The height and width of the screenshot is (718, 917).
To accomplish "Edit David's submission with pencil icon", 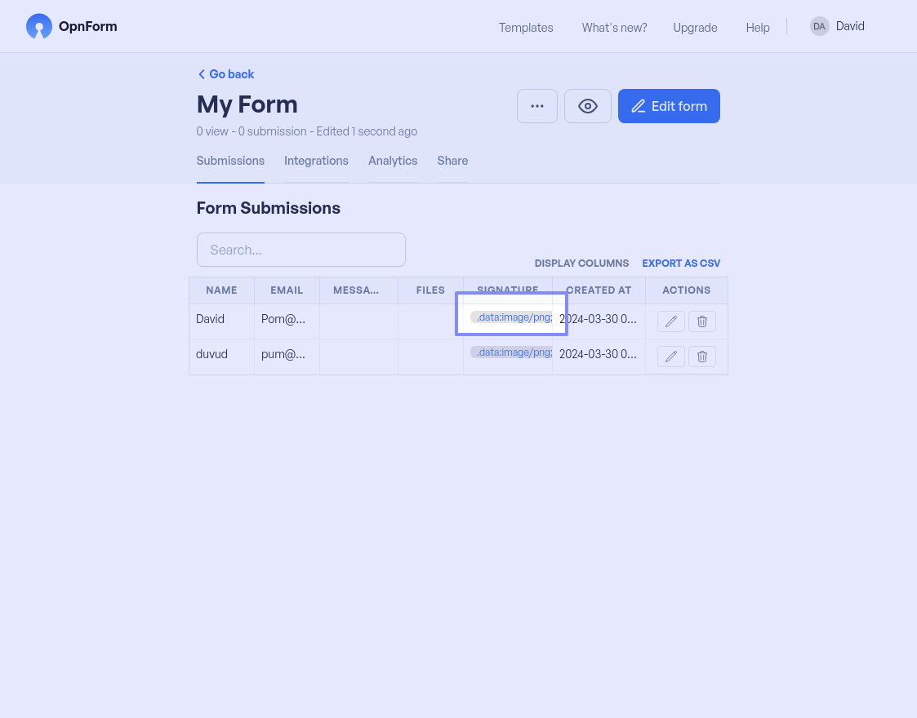I will [x=671, y=321].
